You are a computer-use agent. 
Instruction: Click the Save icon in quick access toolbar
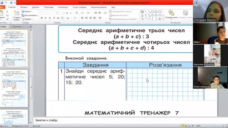(x=2, y=2)
